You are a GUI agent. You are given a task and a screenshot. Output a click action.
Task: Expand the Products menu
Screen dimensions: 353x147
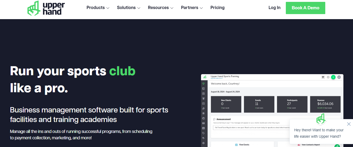coord(98,8)
